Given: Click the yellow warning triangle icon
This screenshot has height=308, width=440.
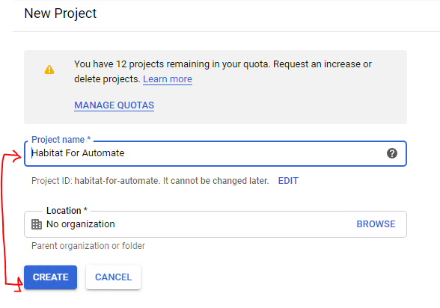Looking at the screenshot, I should point(49,70).
